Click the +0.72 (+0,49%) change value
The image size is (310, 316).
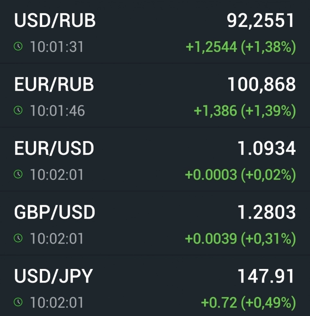pyautogui.click(x=248, y=303)
